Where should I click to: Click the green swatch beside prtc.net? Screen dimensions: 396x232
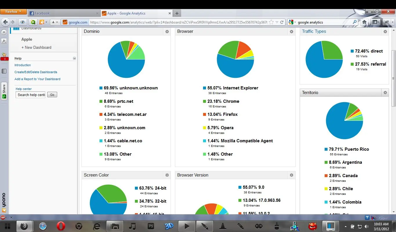101,101
